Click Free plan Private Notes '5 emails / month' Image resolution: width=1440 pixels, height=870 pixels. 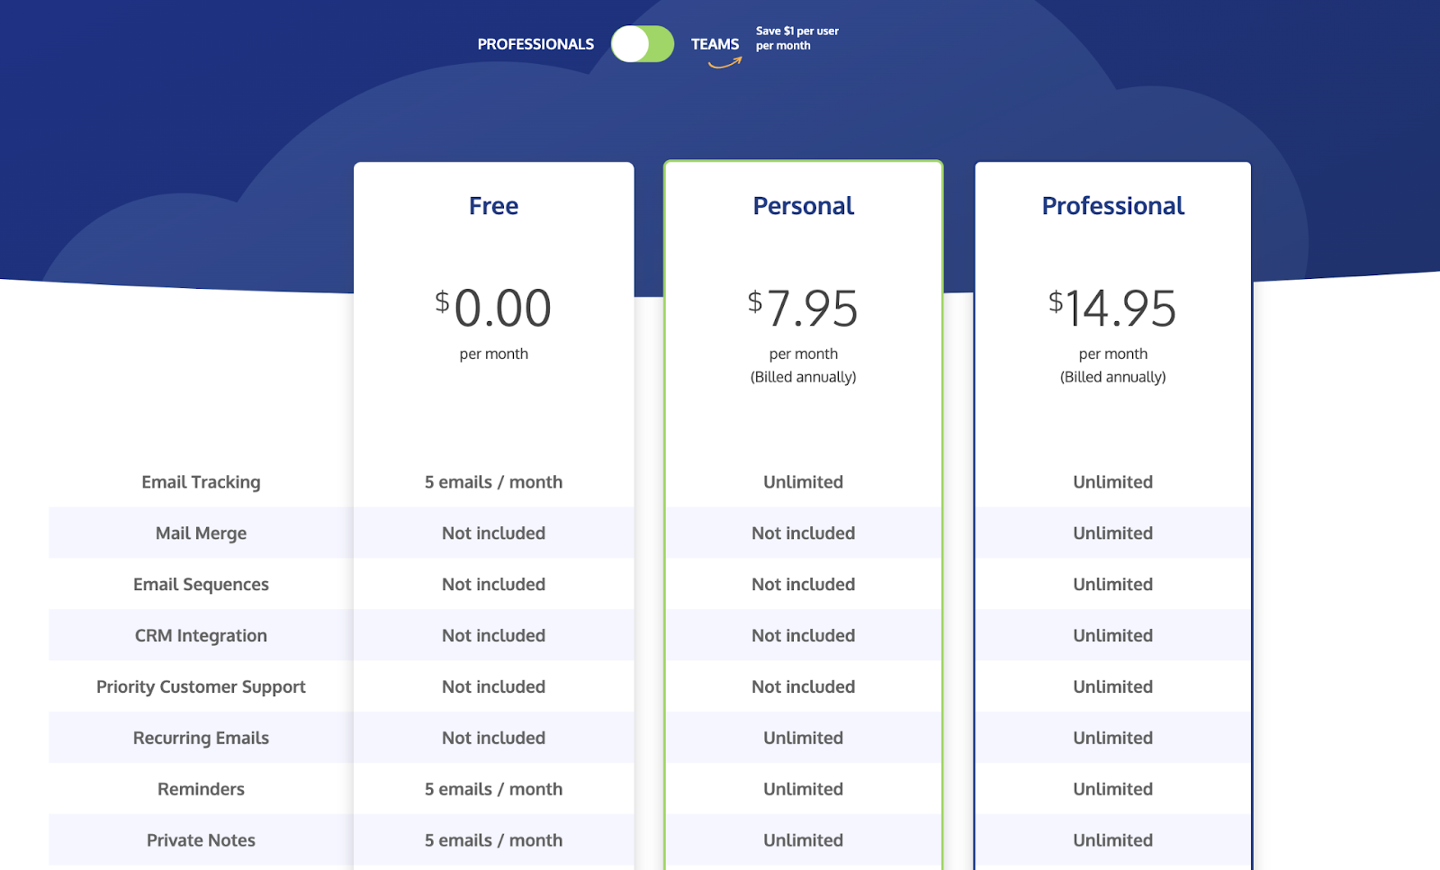[x=493, y=840]
